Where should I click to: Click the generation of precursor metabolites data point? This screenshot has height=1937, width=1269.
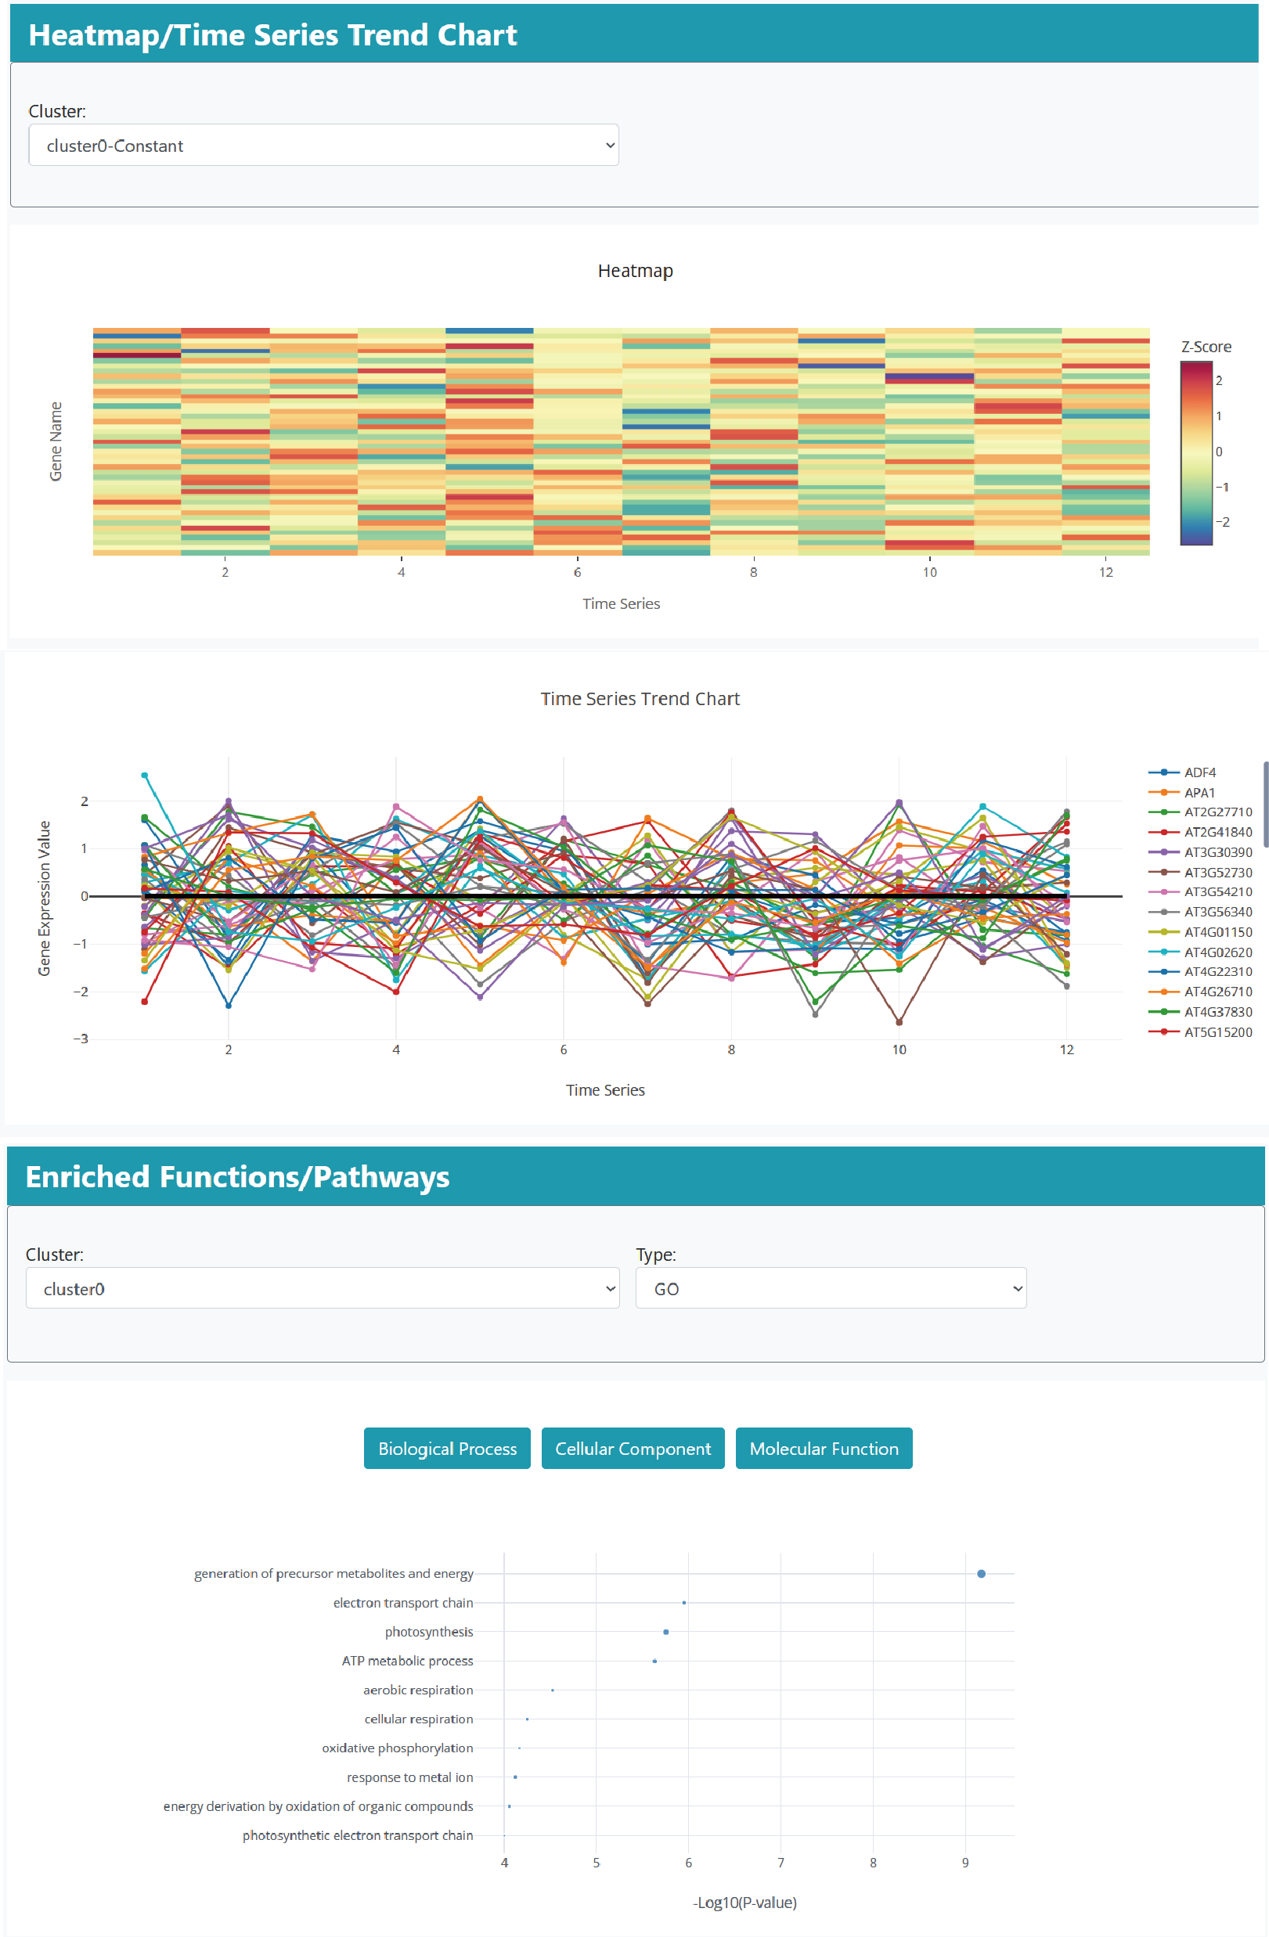(x=981, y=1574)
